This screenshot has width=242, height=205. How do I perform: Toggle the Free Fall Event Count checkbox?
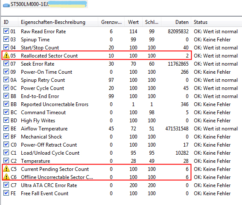[x=6, y=193]
